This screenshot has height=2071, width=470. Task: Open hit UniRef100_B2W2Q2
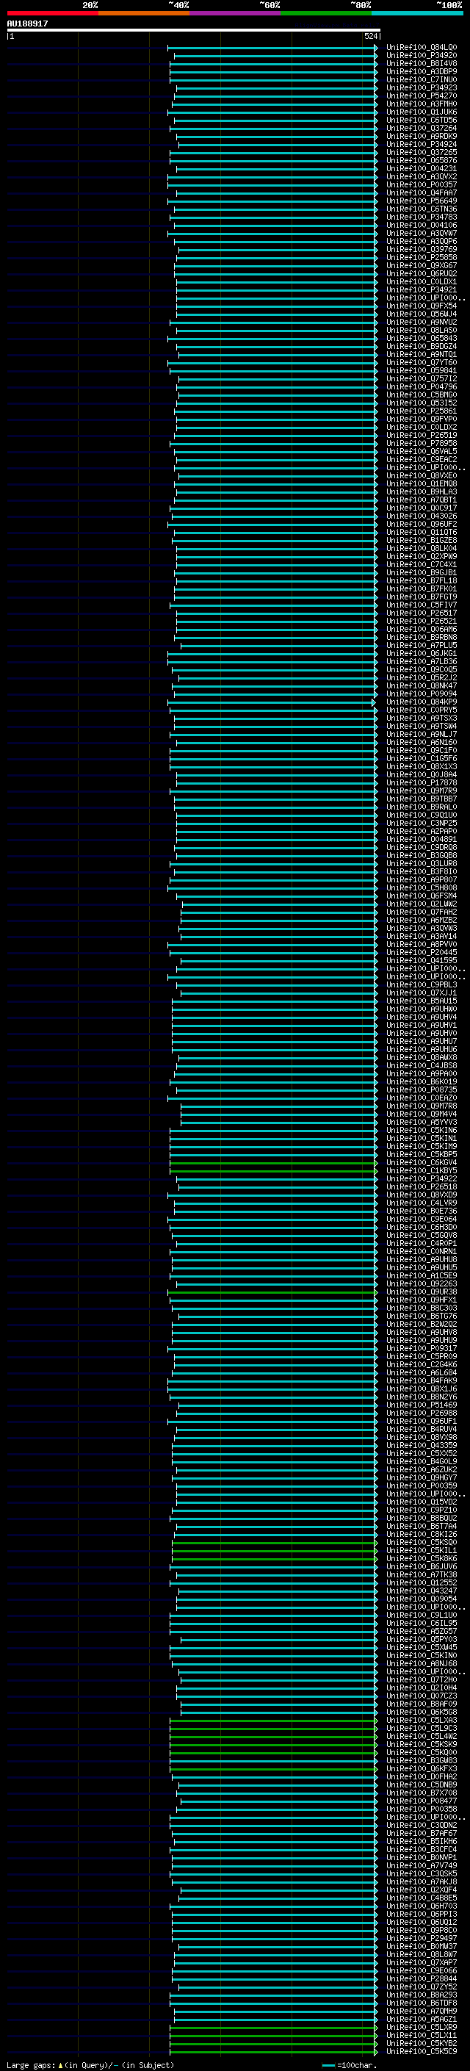pyautogui.click(x=422, y=1324)
